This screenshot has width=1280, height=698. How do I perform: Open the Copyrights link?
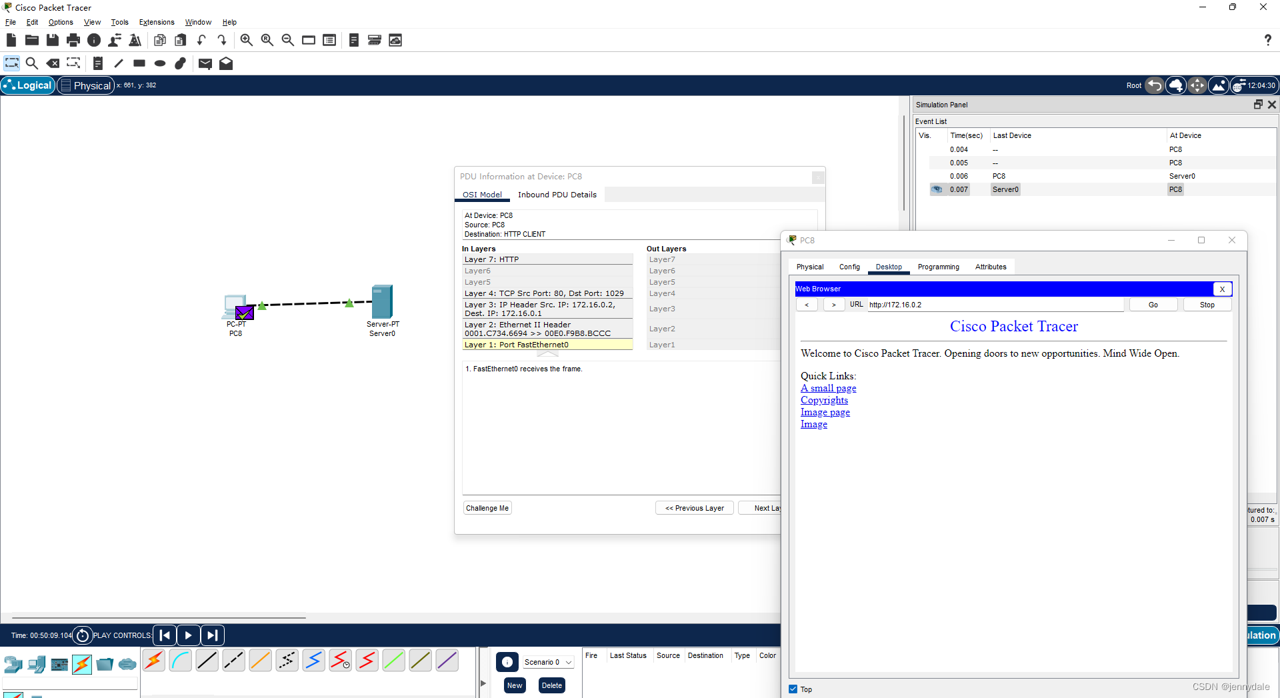point(825,400)
